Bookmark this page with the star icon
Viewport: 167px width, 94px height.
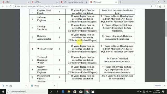pos(156,6)
